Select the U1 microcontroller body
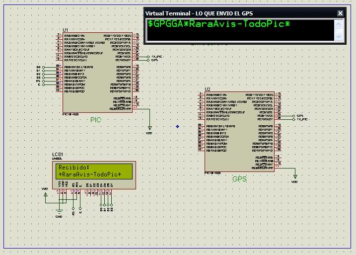This screenshot has height=255, width=356. pos(97,72)
